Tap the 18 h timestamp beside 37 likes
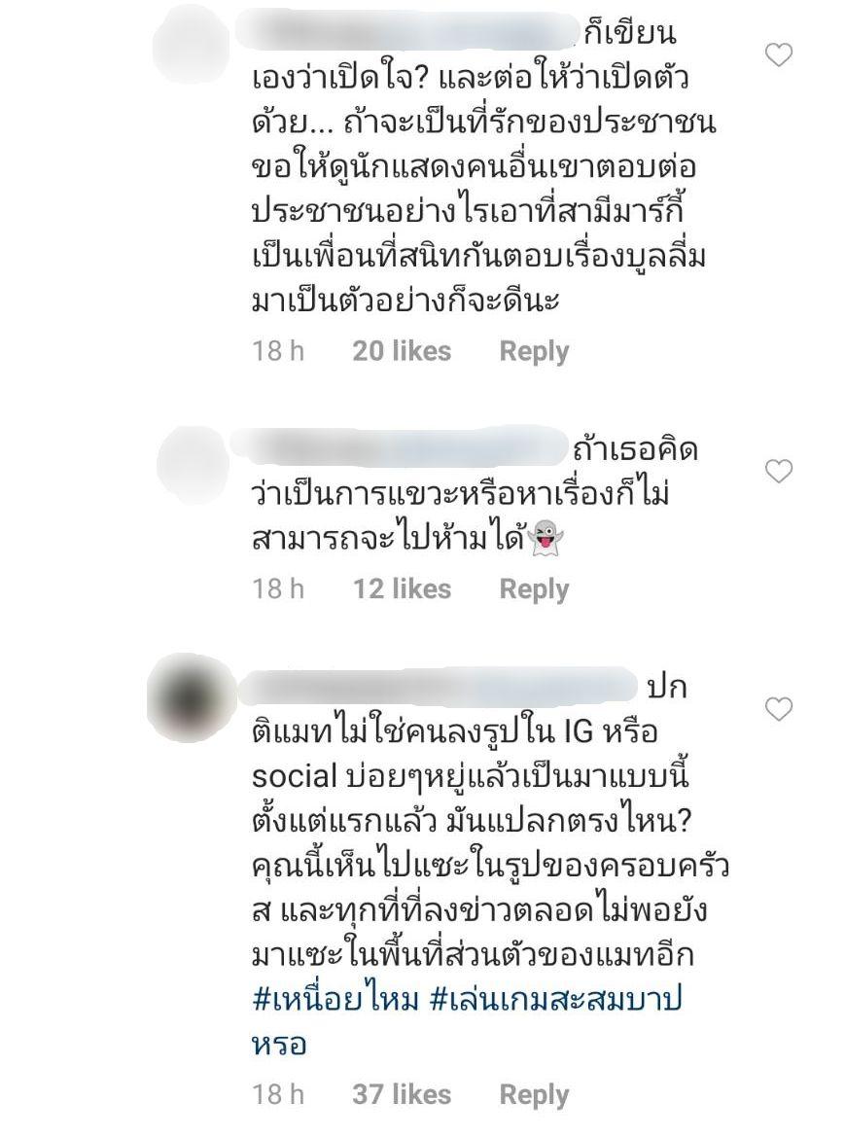845x1138 pixels. pyautogui.click(x=278, y=1094)
